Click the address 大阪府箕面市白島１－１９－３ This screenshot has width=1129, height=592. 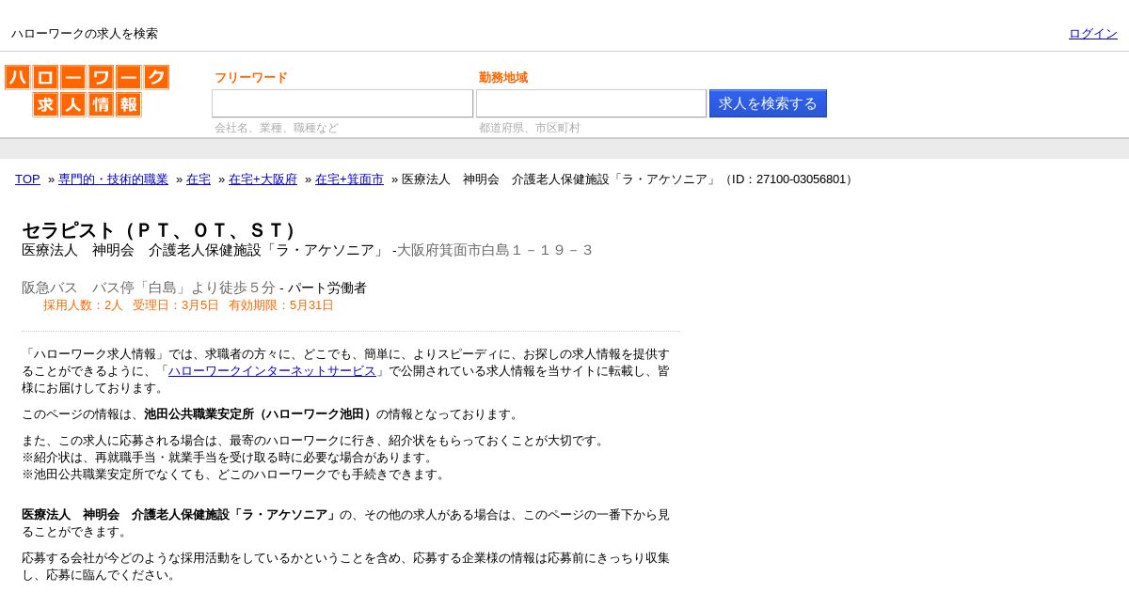point(495,250)
